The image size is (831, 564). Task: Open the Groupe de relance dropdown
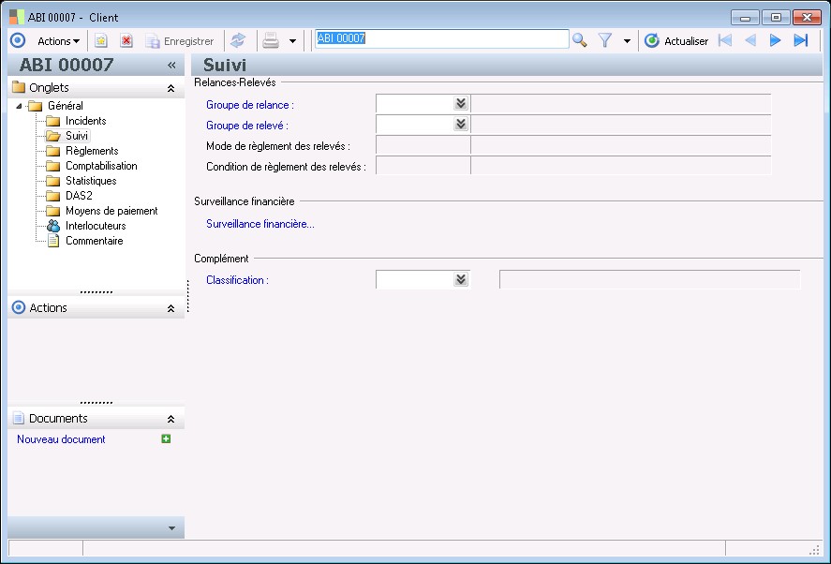[460, 104]
